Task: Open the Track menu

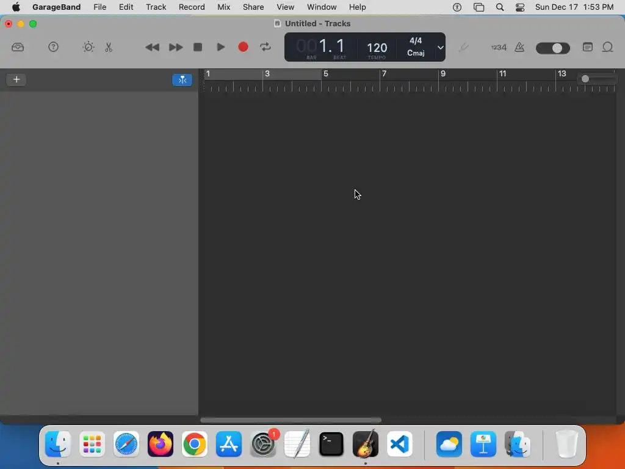Action: point(156,7)
